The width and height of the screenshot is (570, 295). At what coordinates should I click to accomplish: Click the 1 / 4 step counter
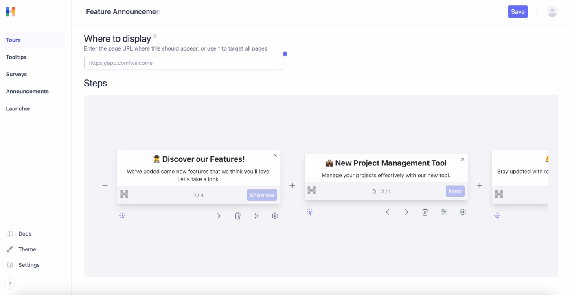199,195
